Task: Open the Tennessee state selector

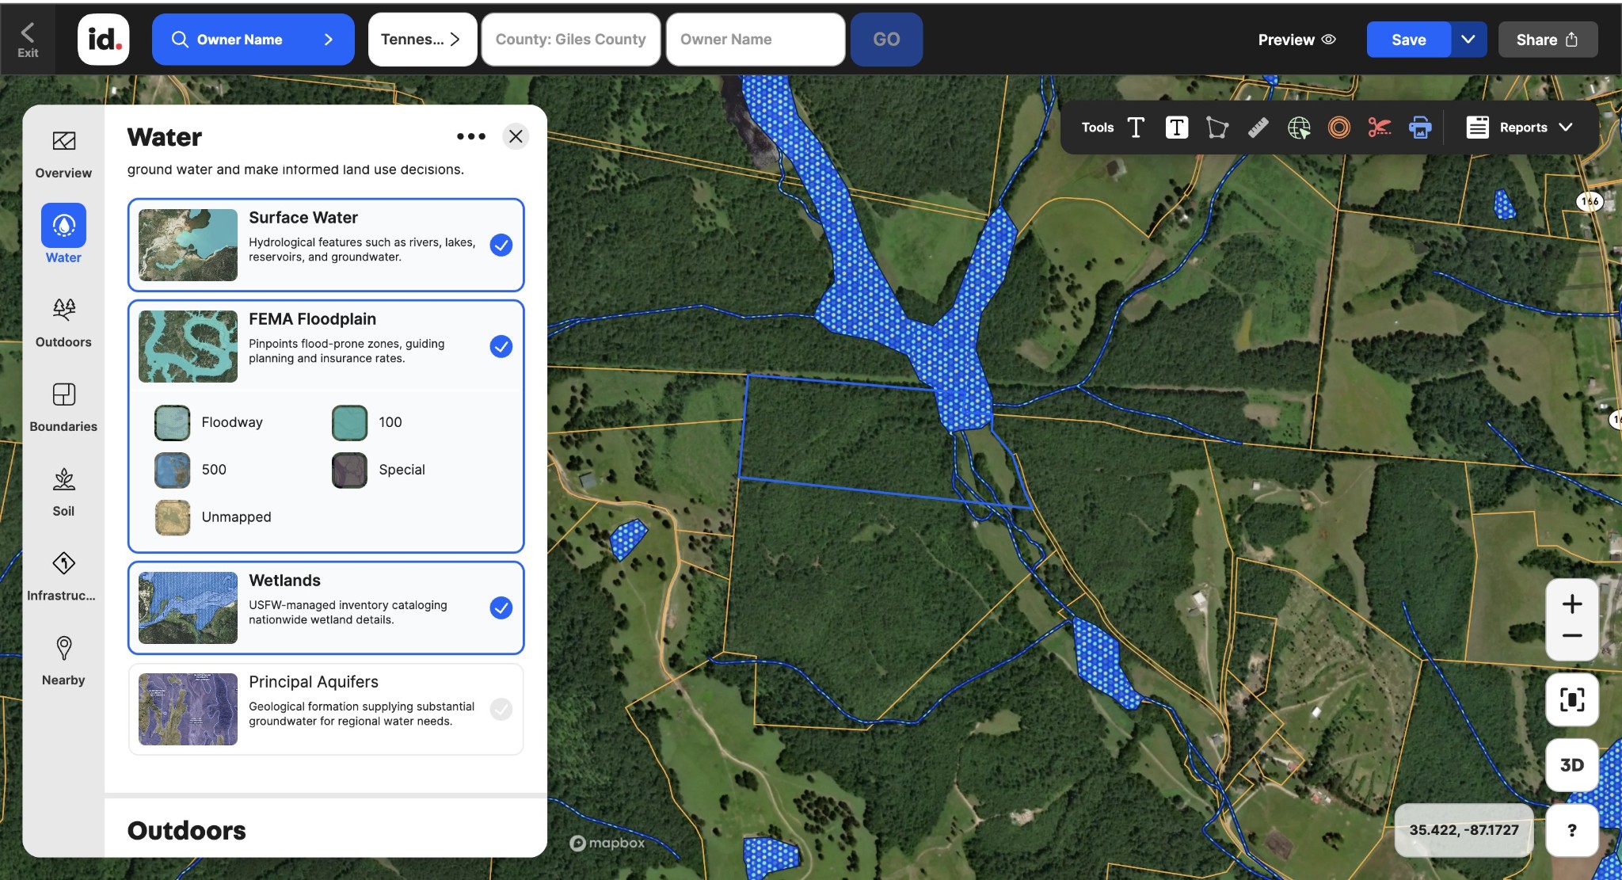Action: click(x=421, y=40)
